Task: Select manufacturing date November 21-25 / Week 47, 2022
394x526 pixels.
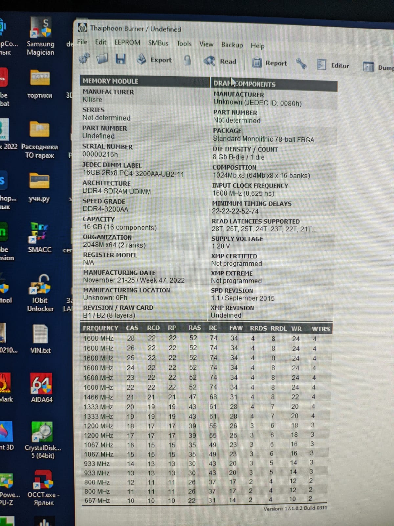Action: coord(134,280)
